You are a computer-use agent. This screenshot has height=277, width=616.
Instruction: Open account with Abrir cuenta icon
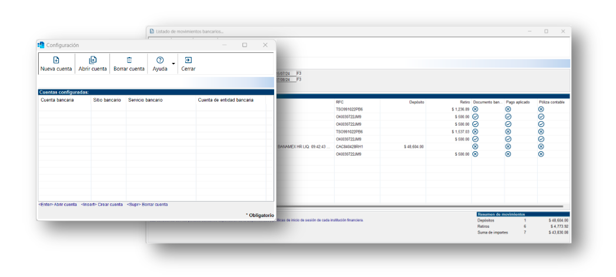(x=92, y=60)
